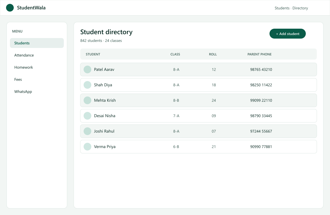Click class 6-B for Verma Priya

[176, 147]
